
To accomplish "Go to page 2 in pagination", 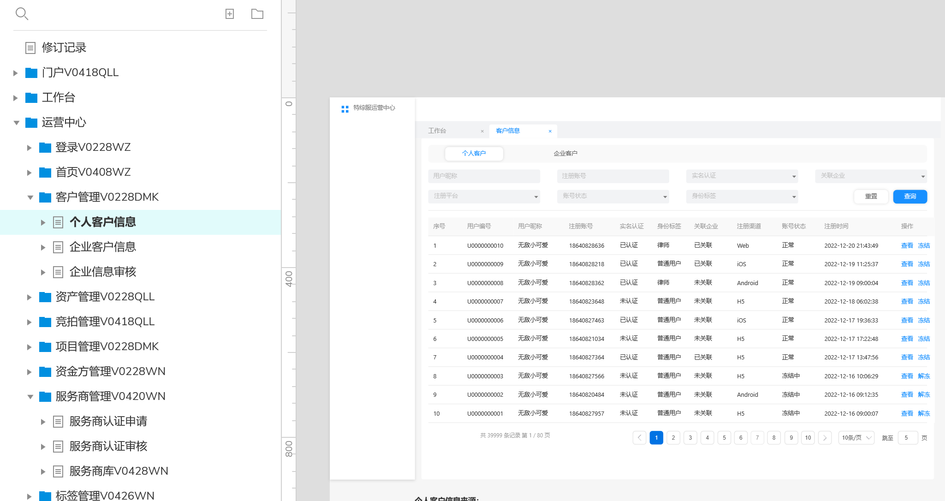I will pos(673,438).
